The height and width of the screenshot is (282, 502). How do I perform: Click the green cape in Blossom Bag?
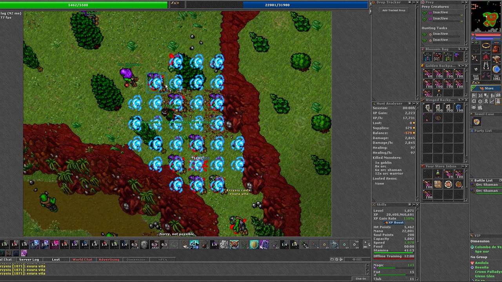pyautogui.click(x=448, y=57)
